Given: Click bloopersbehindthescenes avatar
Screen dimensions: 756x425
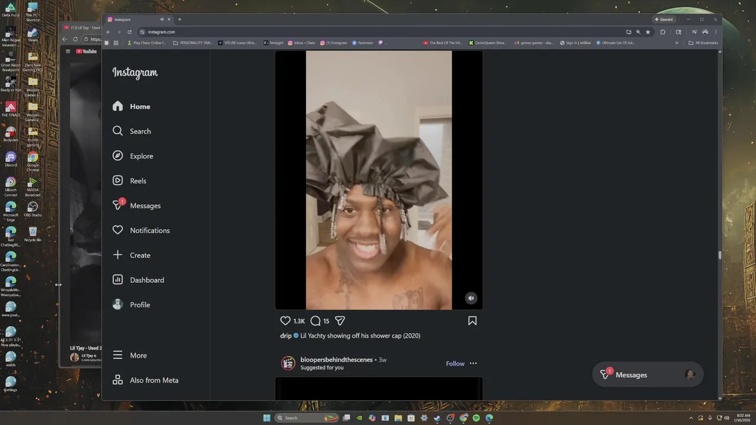Looking at the screenshot, I should 288,363.
